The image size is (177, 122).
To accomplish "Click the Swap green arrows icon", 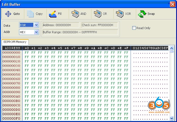I will 142,14.
